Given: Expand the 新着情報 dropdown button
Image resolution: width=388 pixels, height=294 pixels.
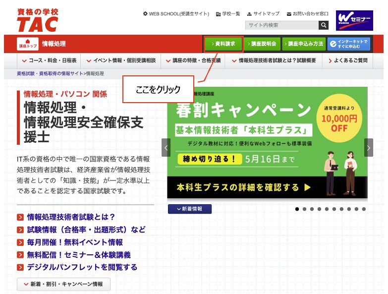Looking at the screenshot, I should (x=190, y=209).
